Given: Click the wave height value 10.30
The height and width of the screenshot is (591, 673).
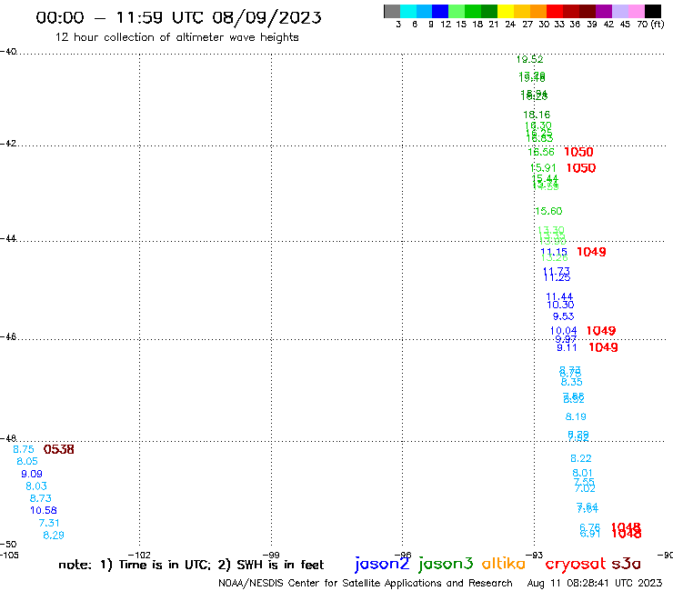Looking at the screenshot, I should coord(560,305).
